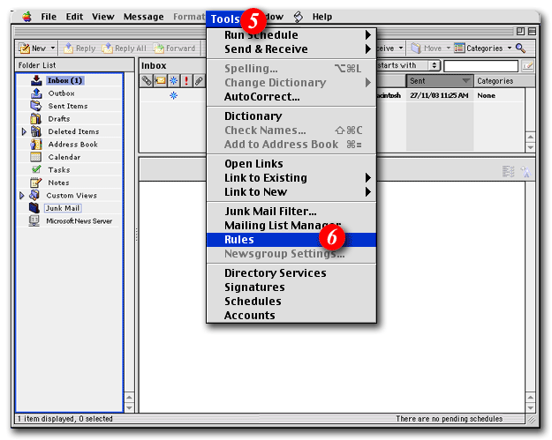Viewport: 552px width, 440px height.
Task: Click the message search text field
Action: [x=481, y=66]
